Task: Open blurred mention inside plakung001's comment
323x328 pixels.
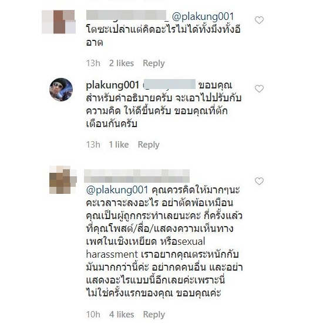Action: pos(169,84)
